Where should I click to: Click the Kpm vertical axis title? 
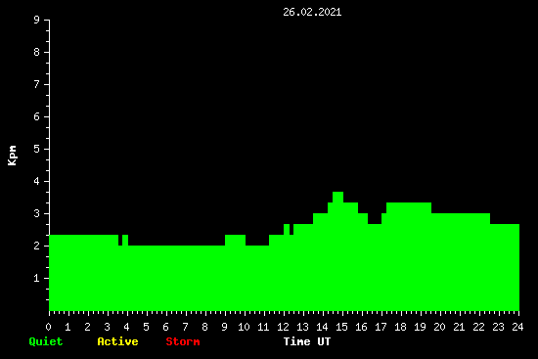click(12, 156)
